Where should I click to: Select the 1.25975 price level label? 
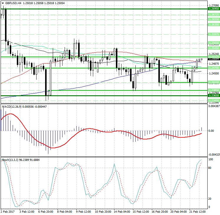click(x=214, y=34)
